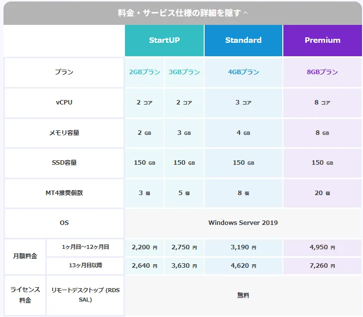Click the リモートデスクトップ (RDS SAL) label
Image resolution: width=363 pixels, height=317 pixels.
(x=85, y=295)
